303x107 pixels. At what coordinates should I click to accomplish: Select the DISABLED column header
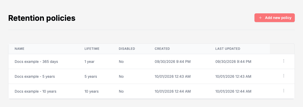tap(127, 49)
